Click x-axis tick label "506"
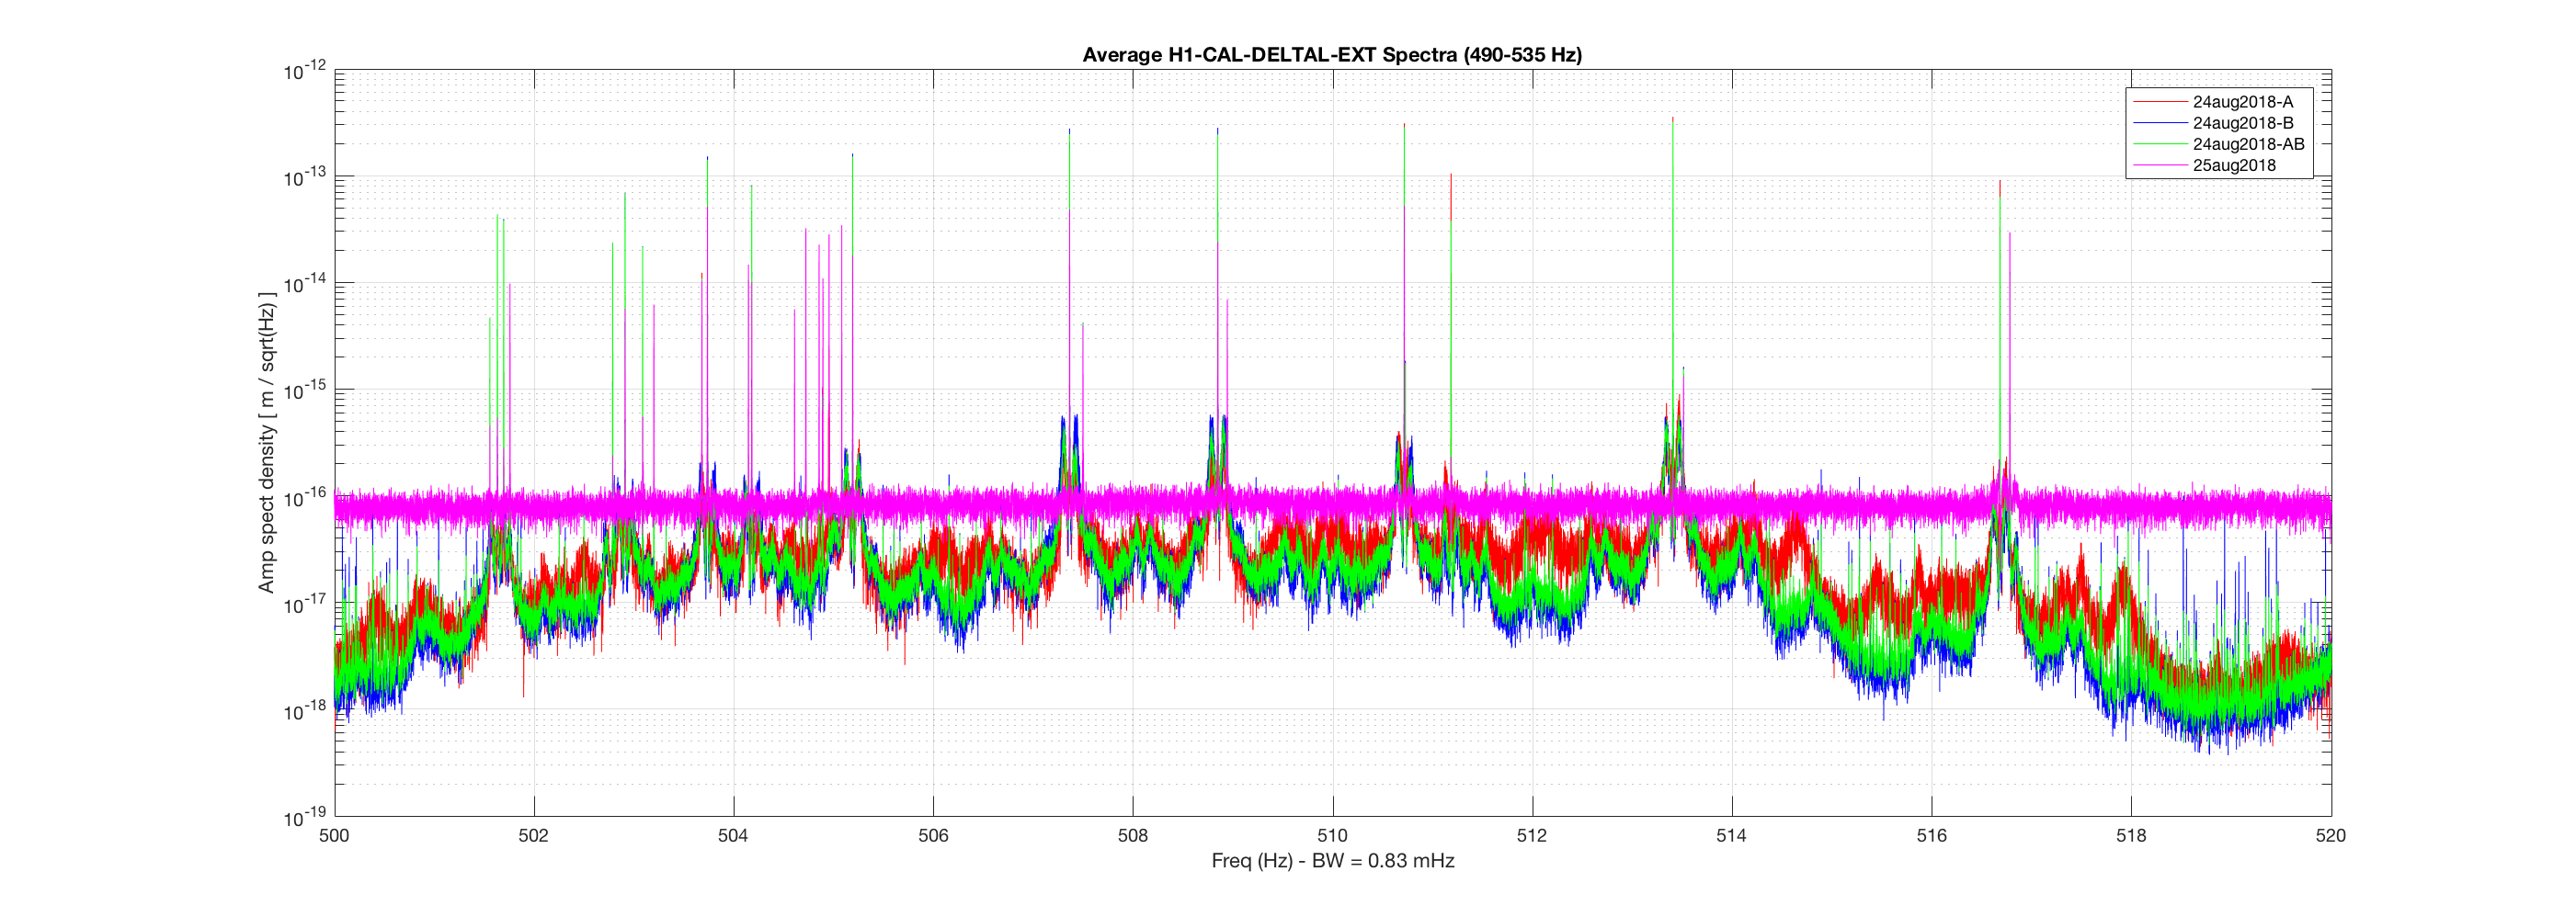Screen dimensions: 2576x917 click(933, 835)
